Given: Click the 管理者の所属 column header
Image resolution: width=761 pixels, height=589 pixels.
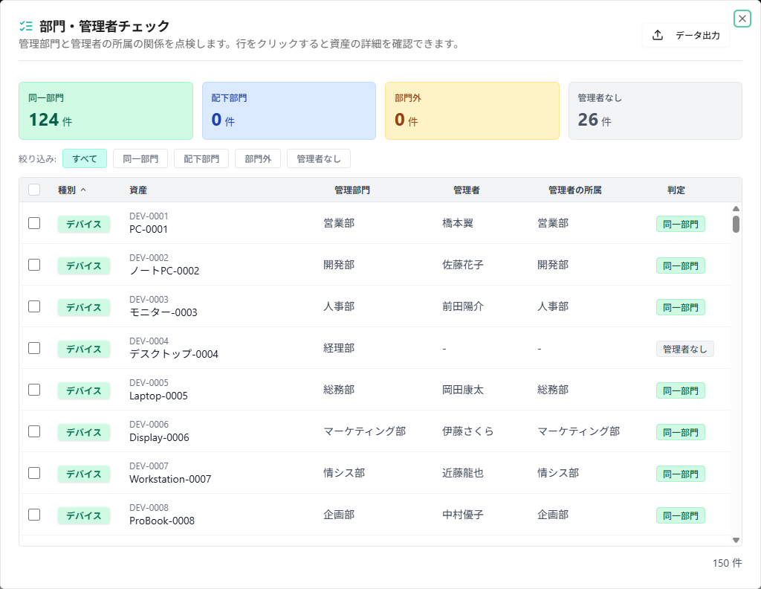Looking at the screenshot, I should click(x=575, y=190).
